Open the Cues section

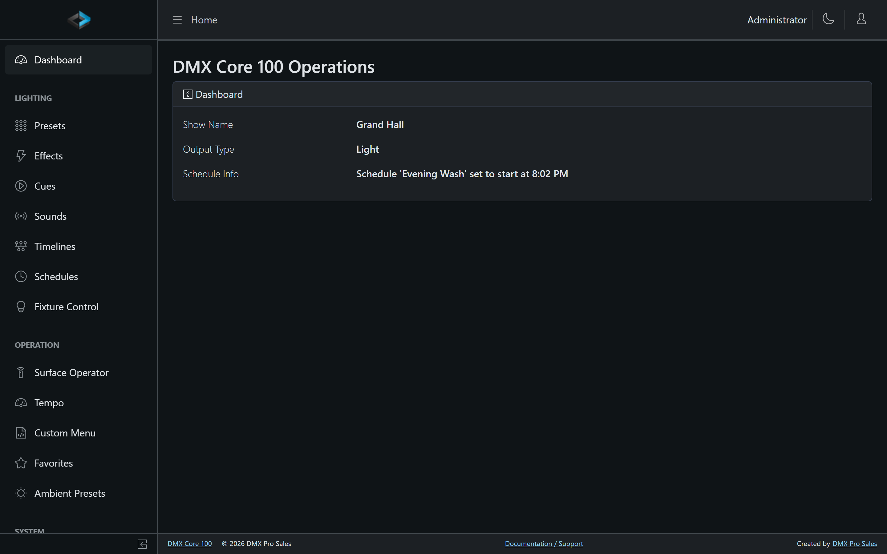79,186
